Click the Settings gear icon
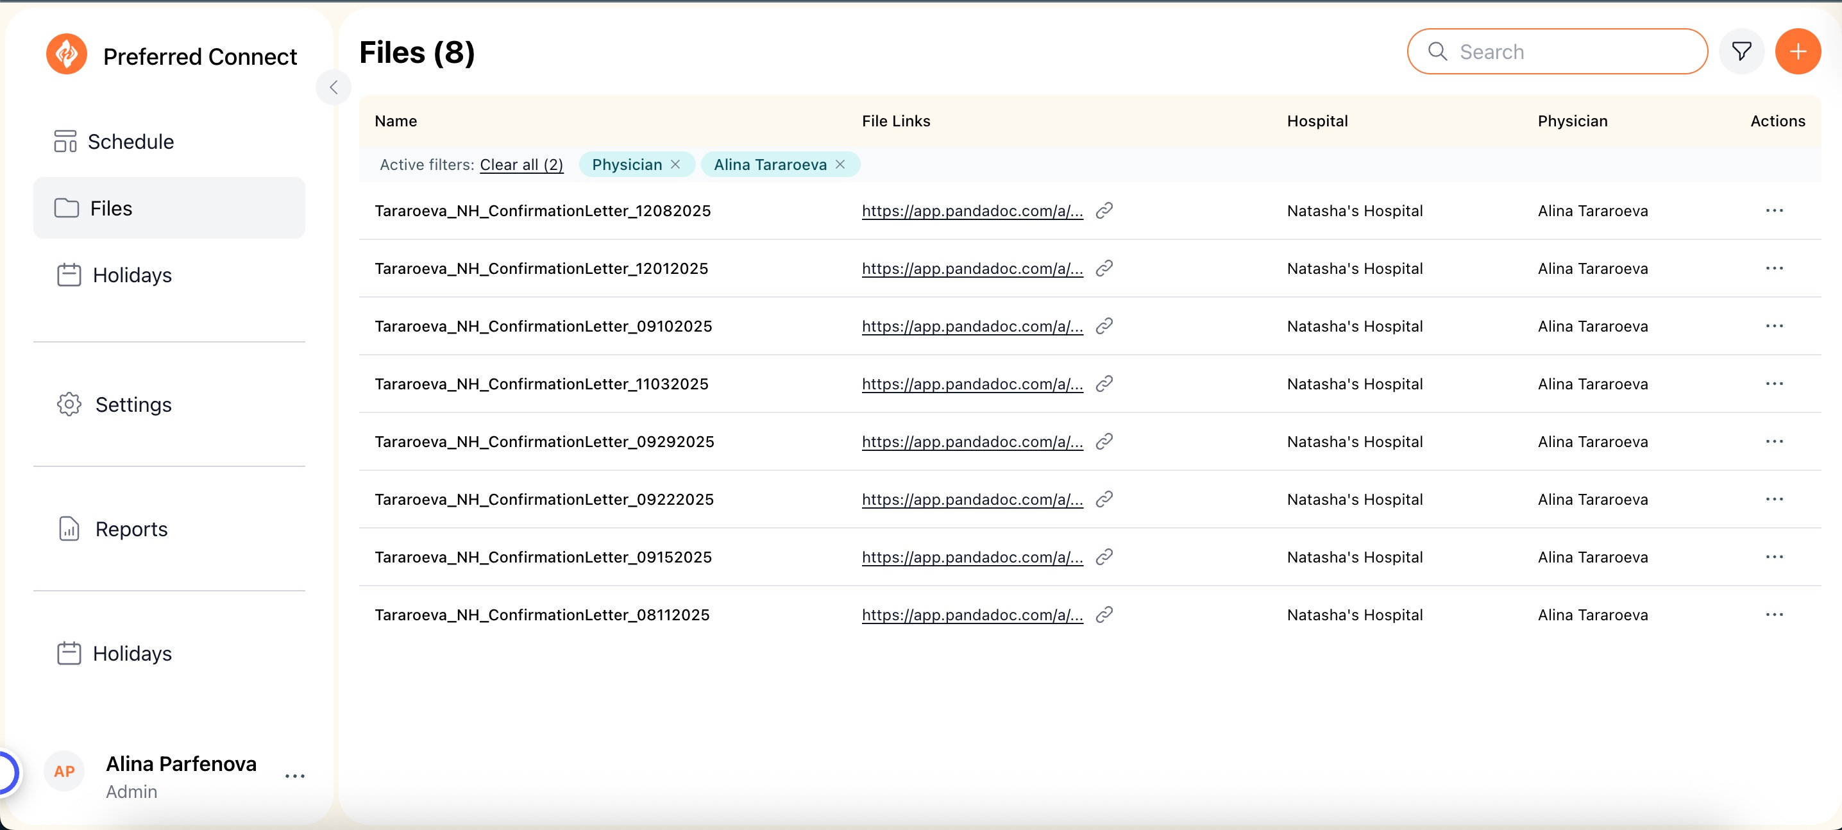This screenshot has height=830, width=1842. [69, 404]
